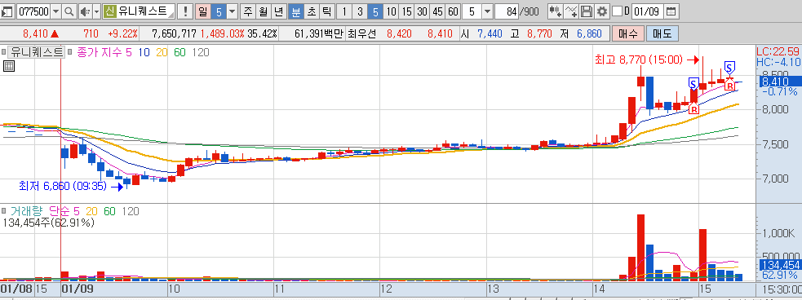
Task: Click the 01/09 date marker on time axis
Action: [77, 289]
